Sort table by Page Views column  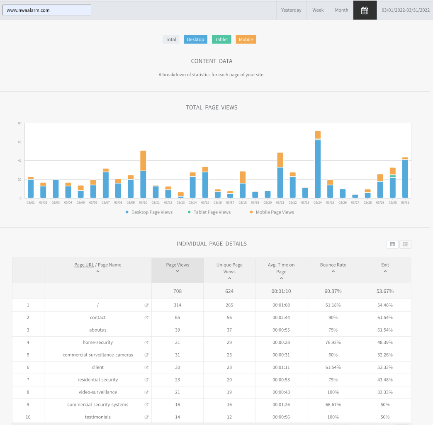[x=178, y=267]
